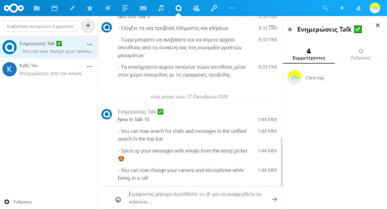This screenshot has width=387, height=209.
Task: Open the Notes pencil icon
Action: coord(72,8)
